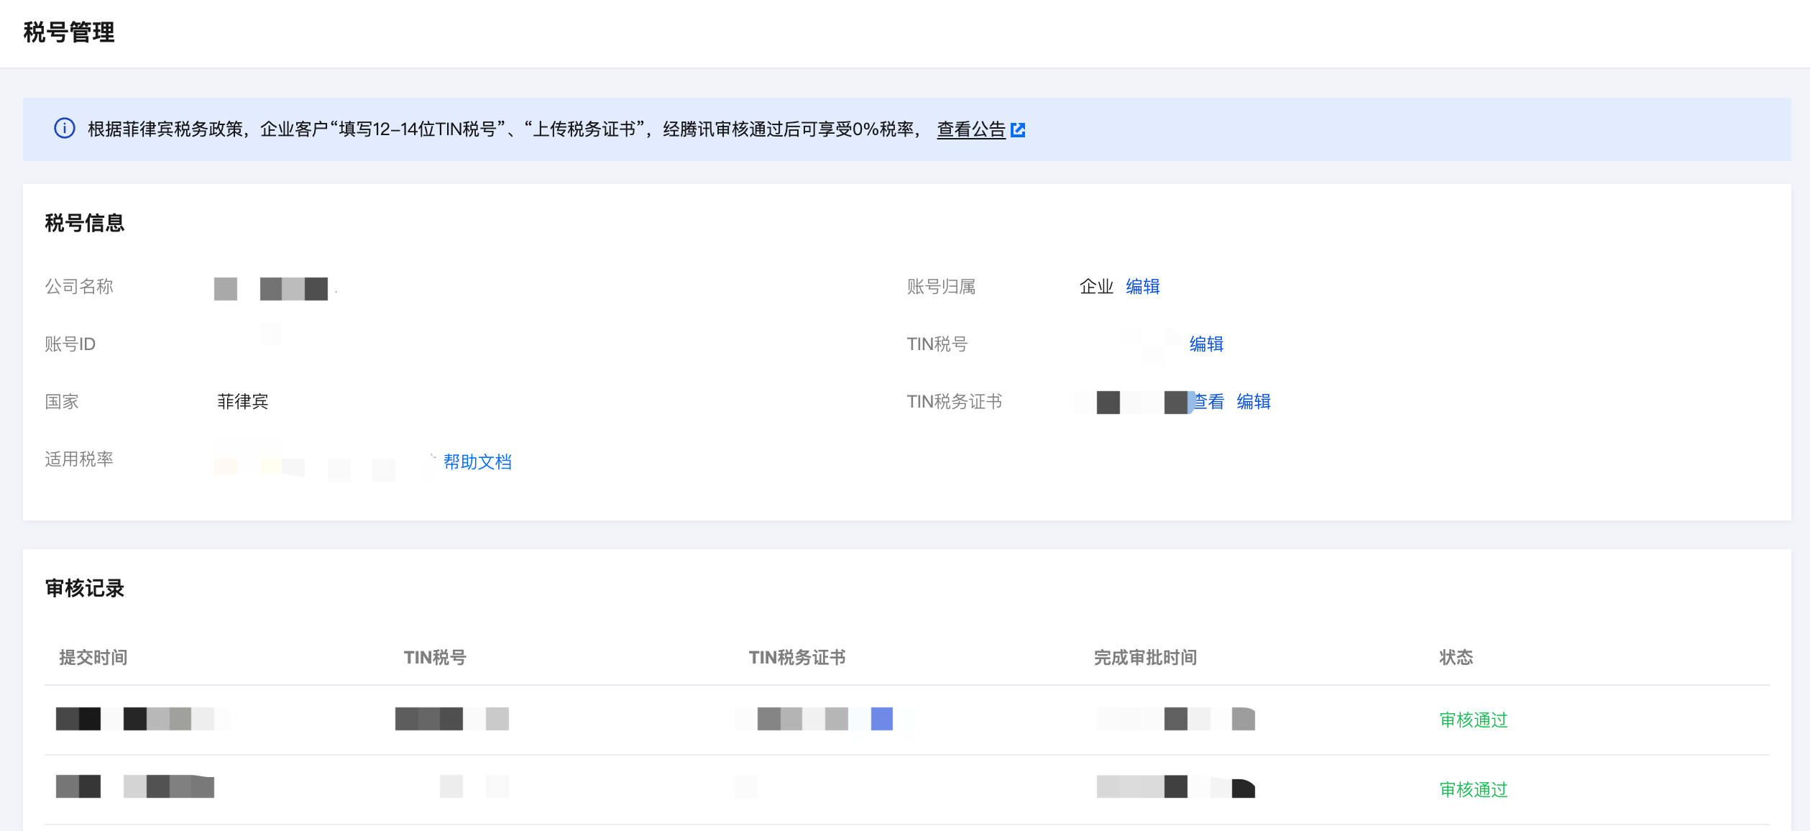
Task: Click the 状态 column header
Action: point(1456,657)
